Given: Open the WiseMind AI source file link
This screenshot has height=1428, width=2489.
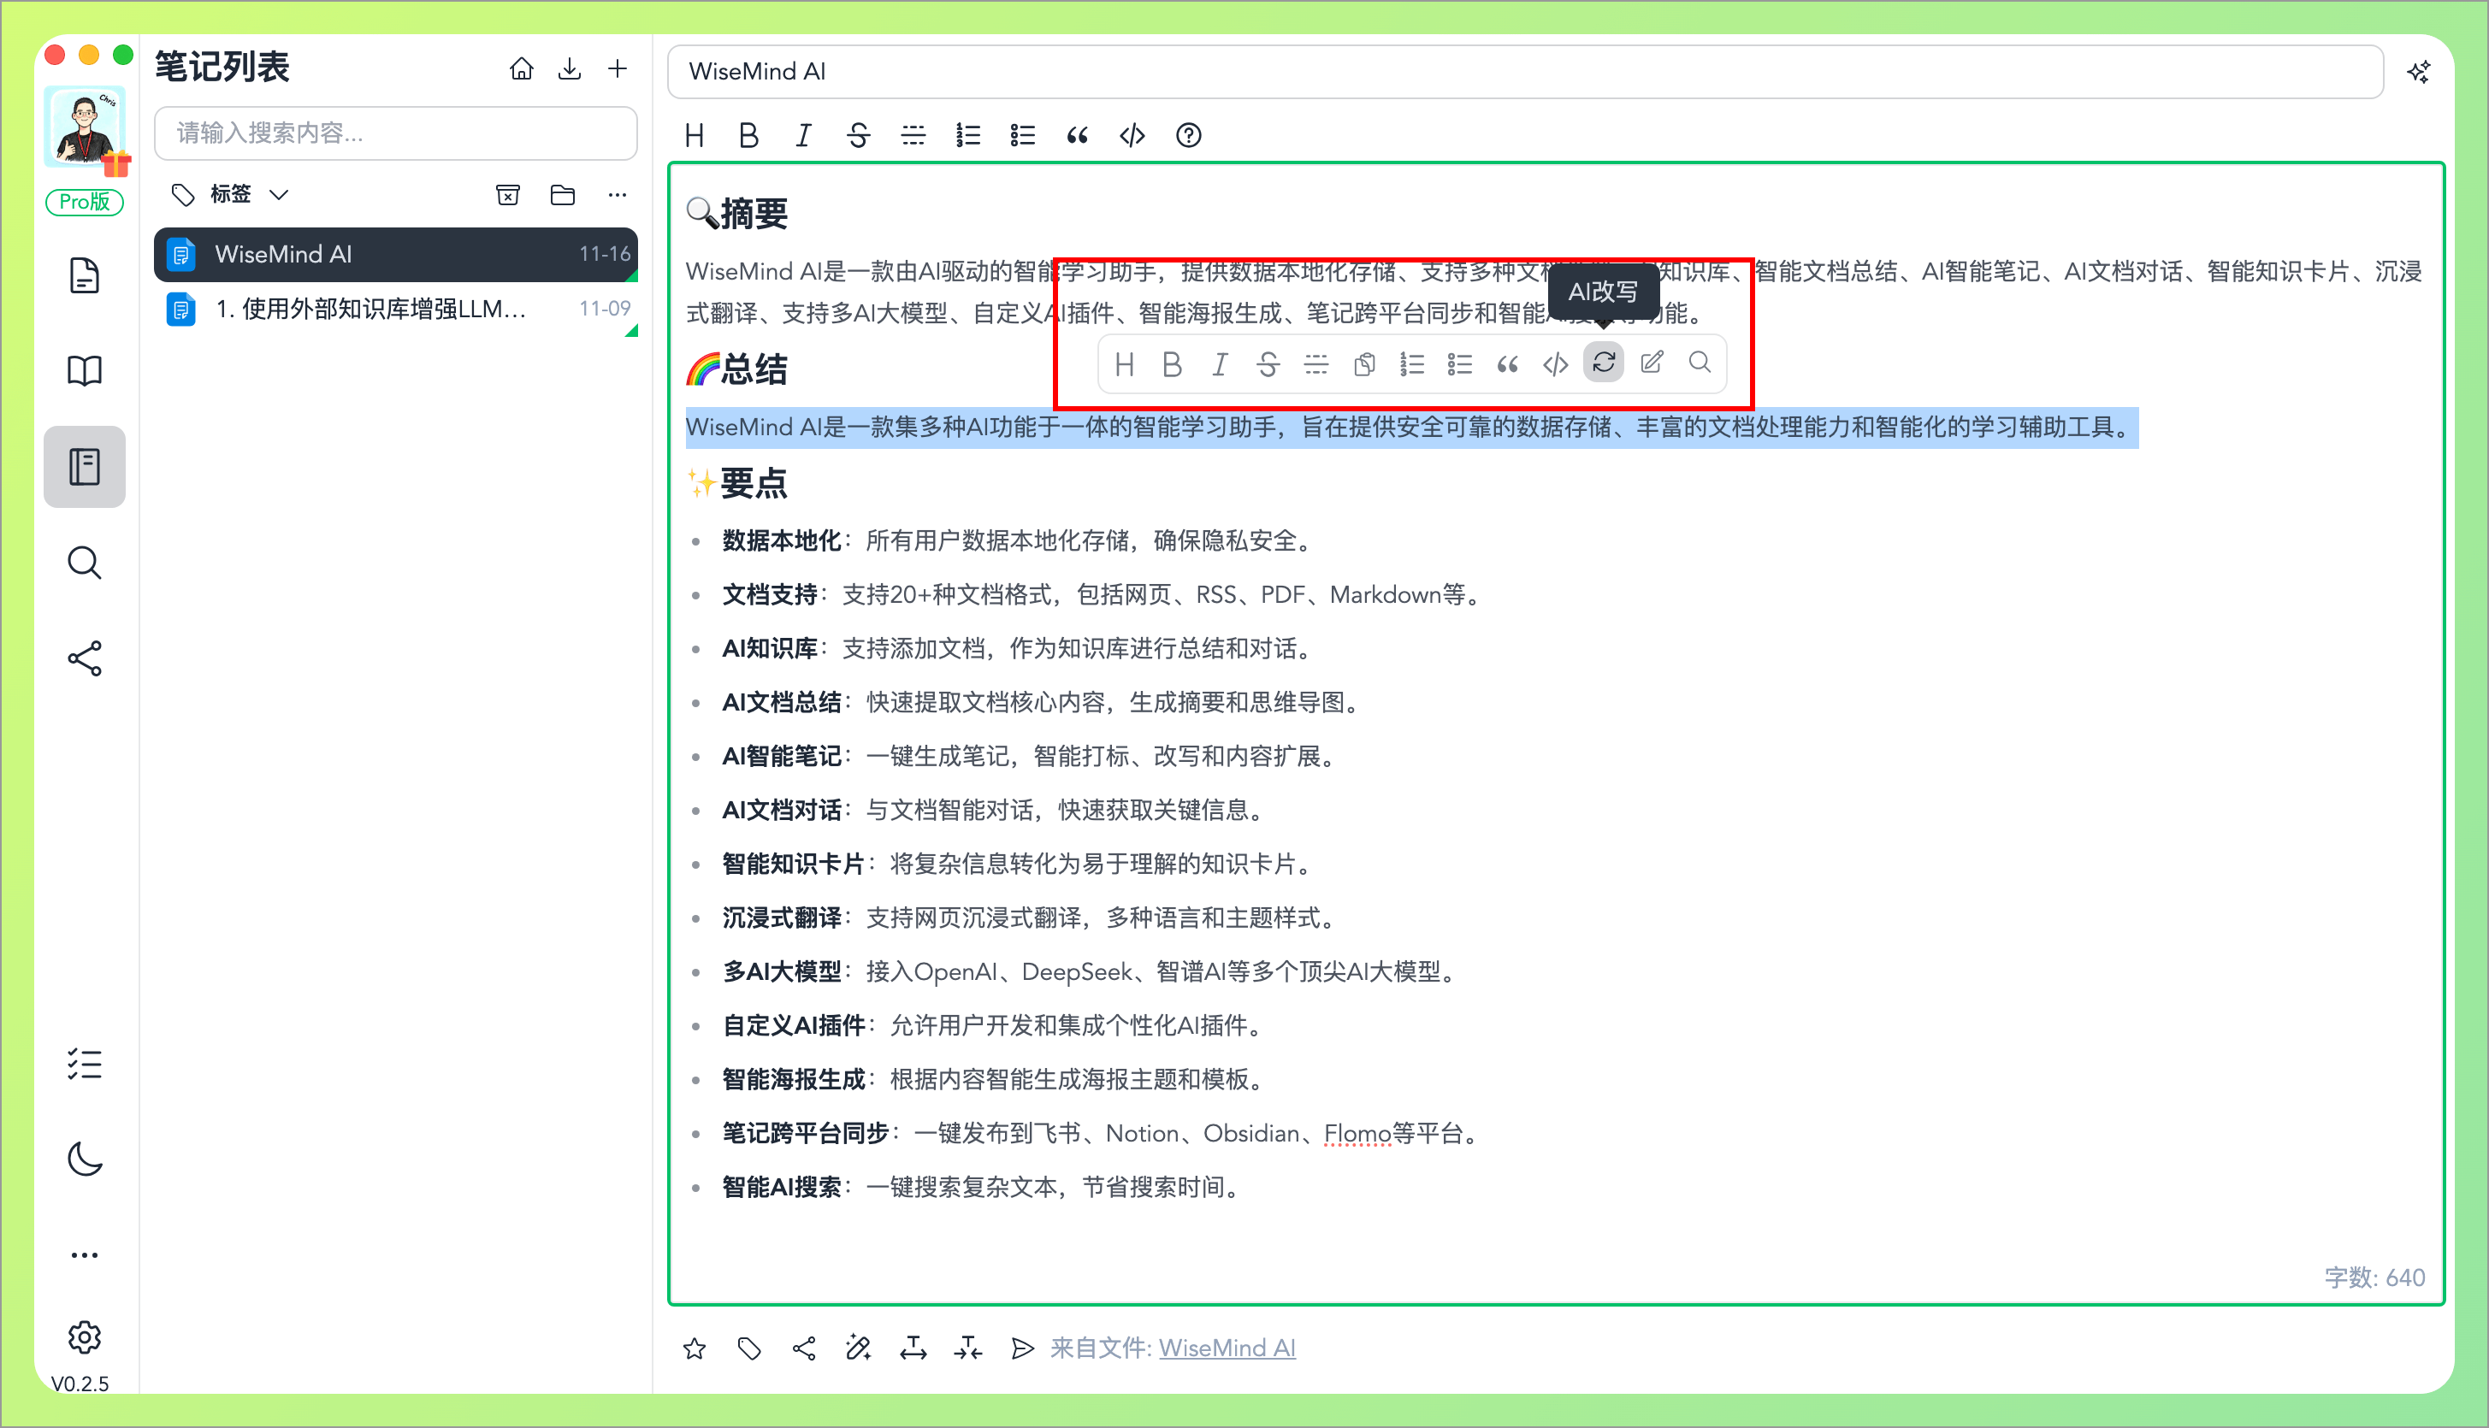Looking at the screenshot, I should pos(1227,1348).
